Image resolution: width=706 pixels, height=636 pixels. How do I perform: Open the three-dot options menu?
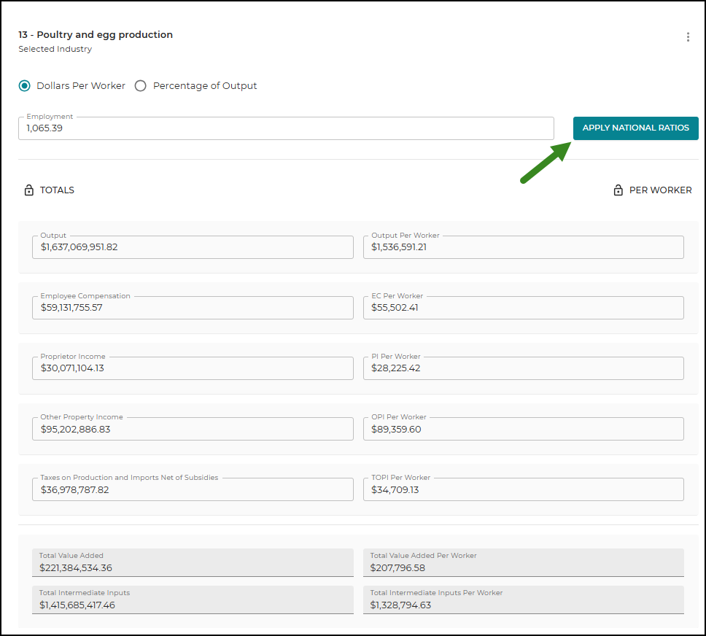688,37
